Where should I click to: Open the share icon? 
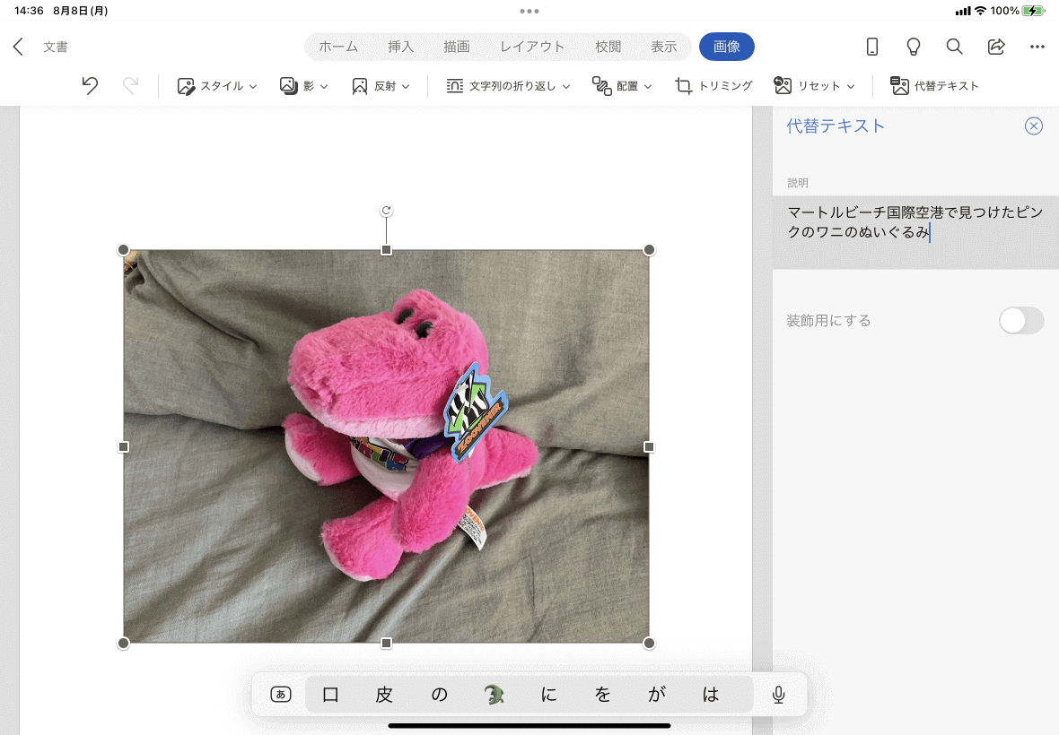(x=996, y=47)
